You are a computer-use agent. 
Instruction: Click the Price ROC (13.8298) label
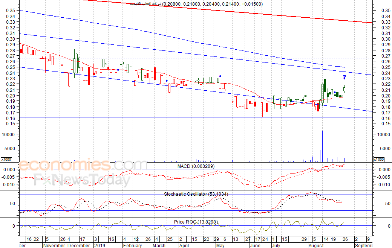(196, 222)
